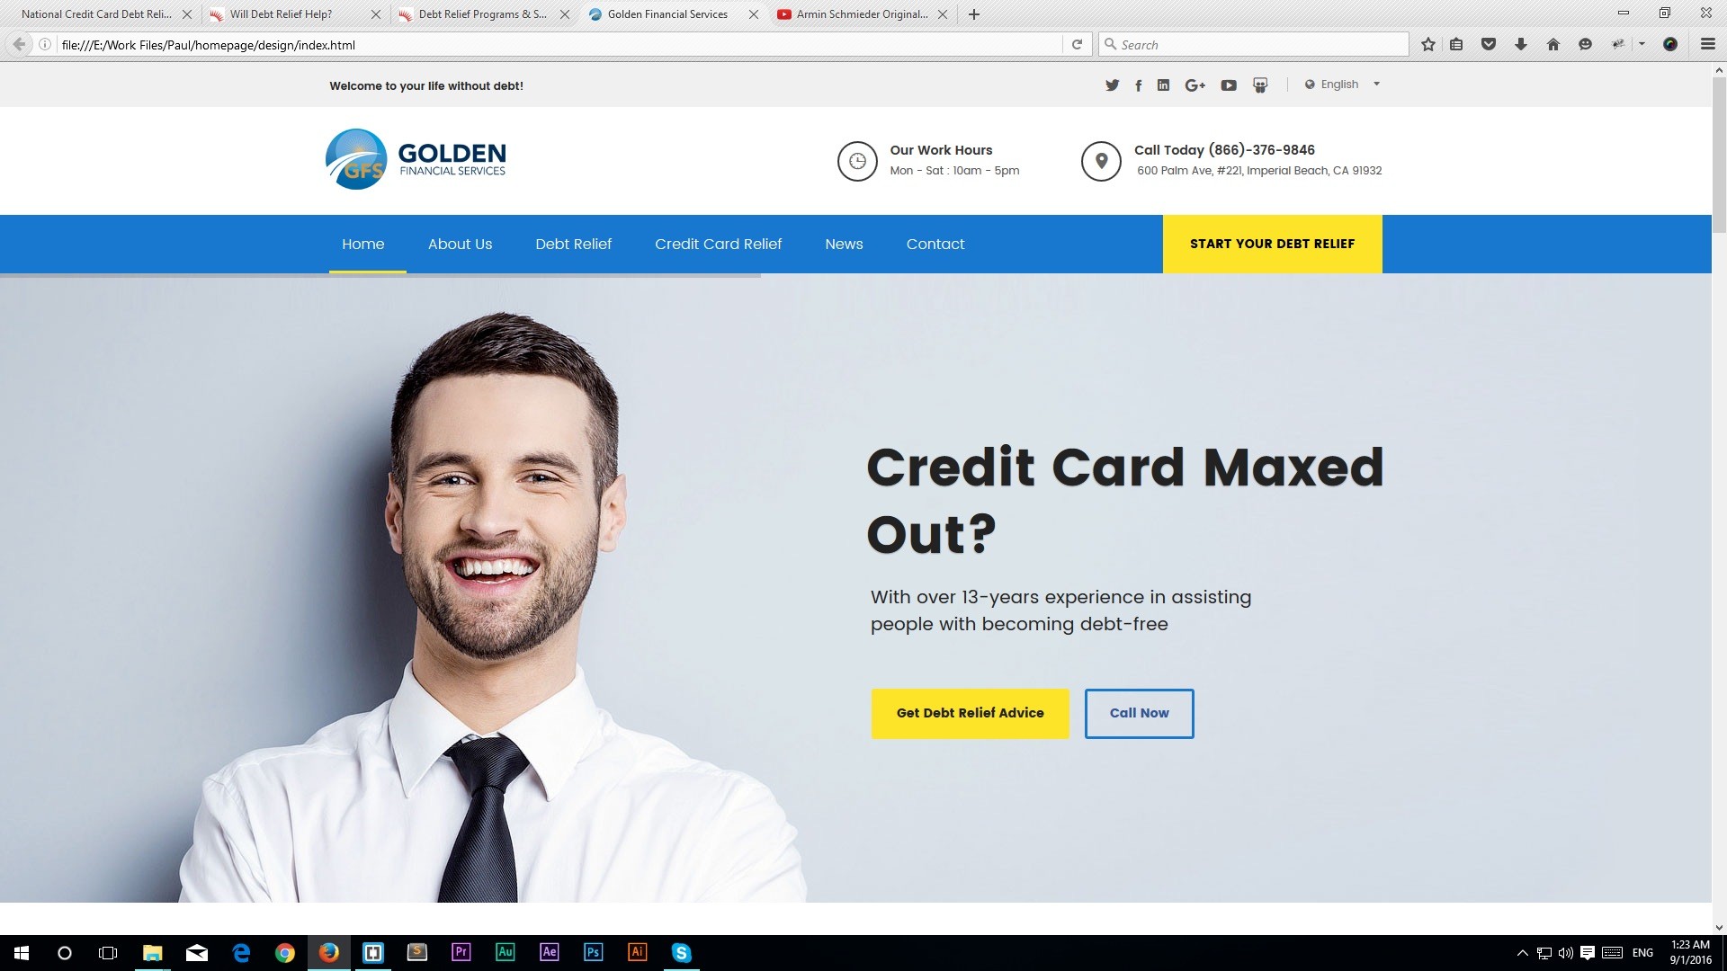Open Photoshop from the taskbar
This screenshot has width=1727, height=971.
tap(593, 952)
